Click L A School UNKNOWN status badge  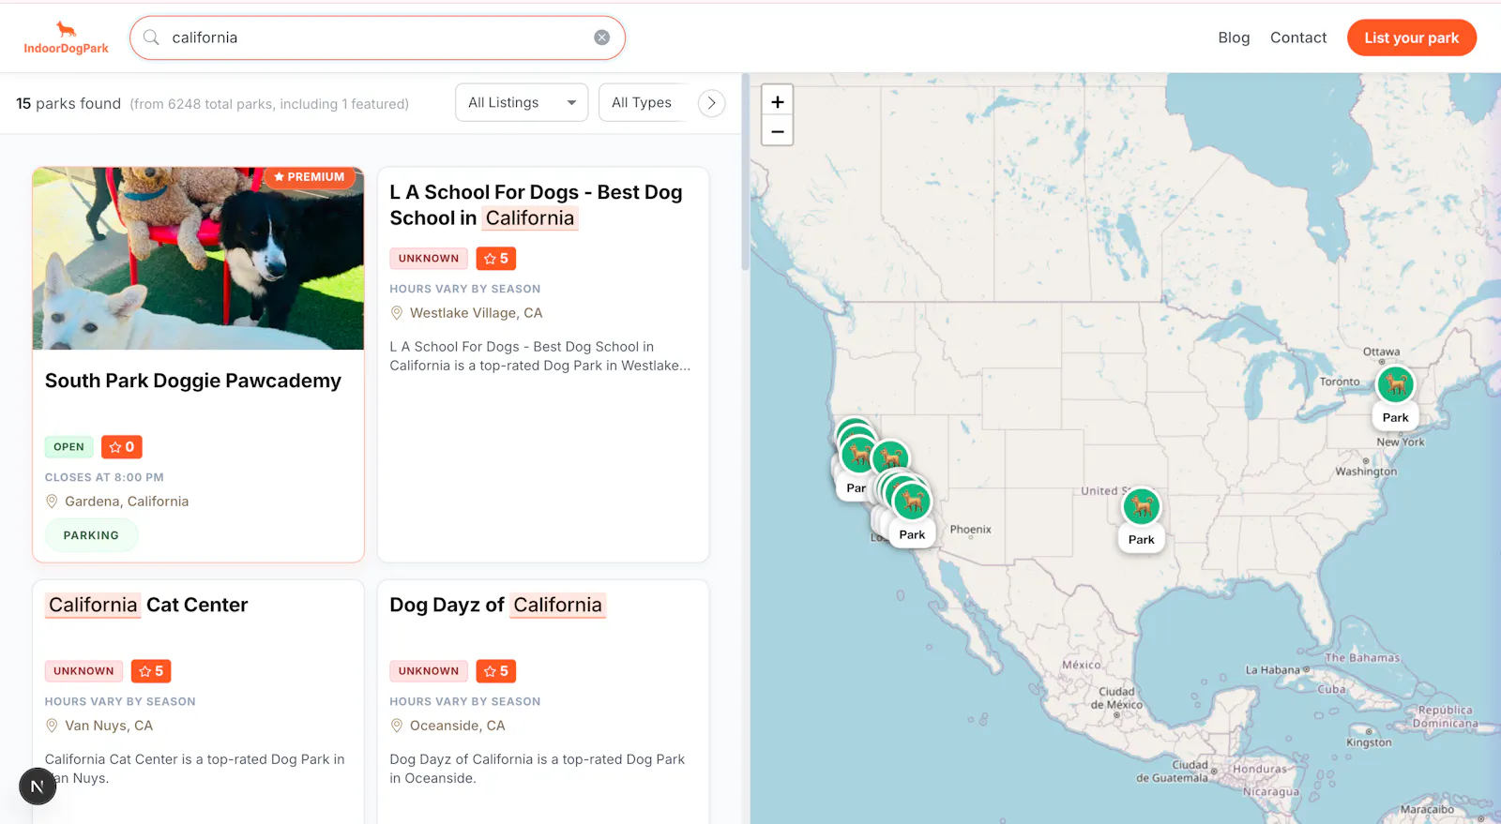click(429, 259)
